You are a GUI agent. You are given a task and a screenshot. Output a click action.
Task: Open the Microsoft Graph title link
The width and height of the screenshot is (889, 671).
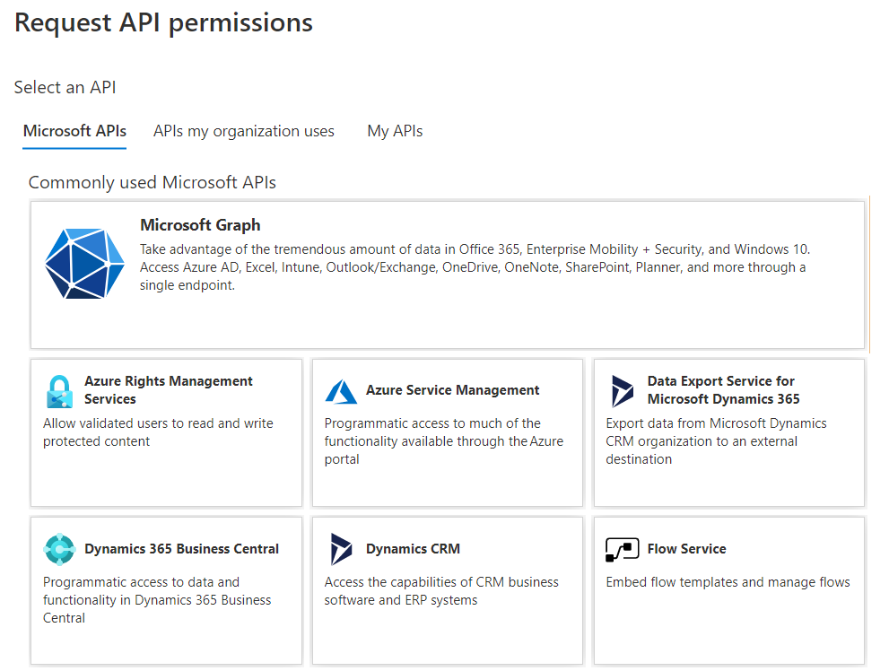[200, 225]
